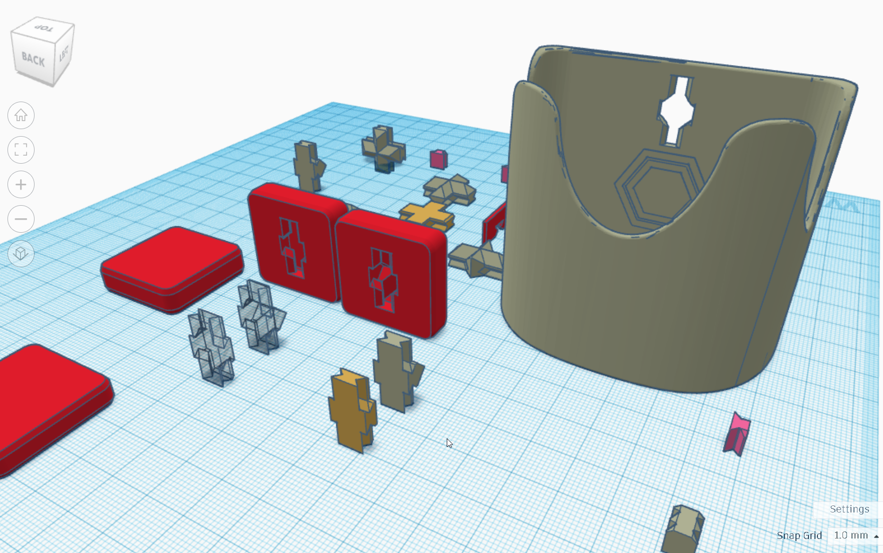Select the orange upright cross shape

point(352,410)
